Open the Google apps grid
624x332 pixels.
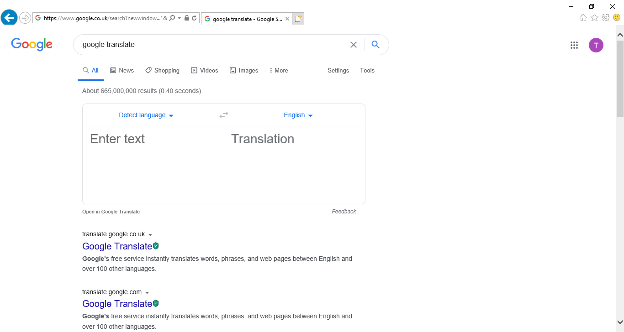pyautogui.click(x=574, y=45)
